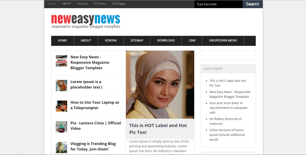The width and height of the screenshot is (306, 155).
Task: Click the neweasynews site logo
Action: click(86, 22)
